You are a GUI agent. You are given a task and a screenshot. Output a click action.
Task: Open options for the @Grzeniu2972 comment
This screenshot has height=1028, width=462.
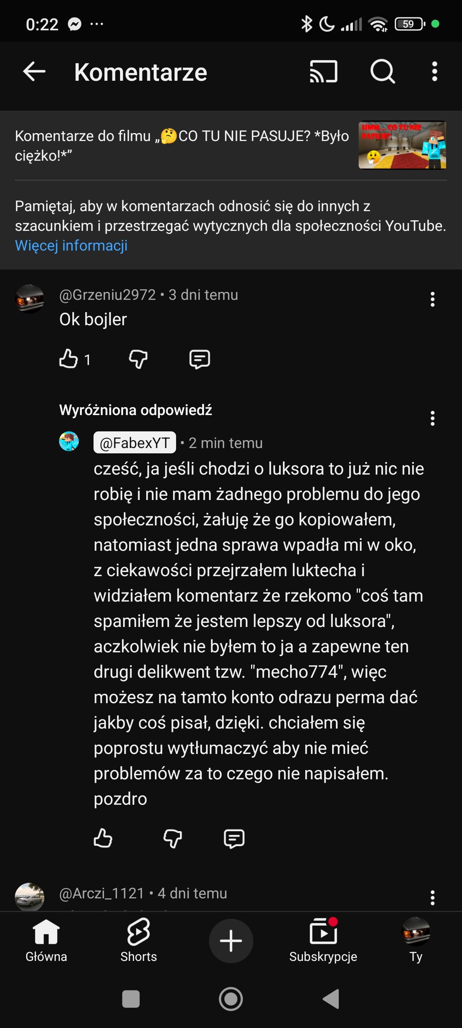coord(432,299)
